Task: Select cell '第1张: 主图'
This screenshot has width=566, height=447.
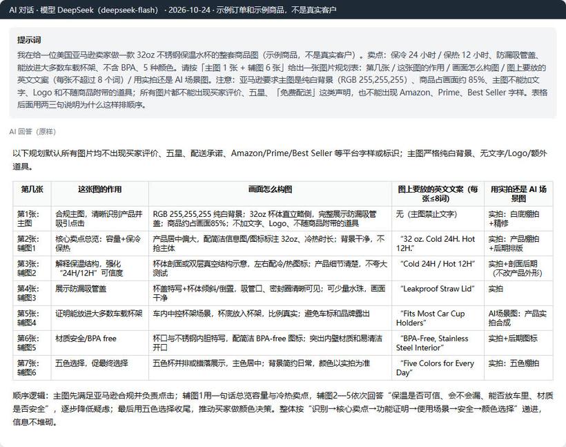Action: pyautogui.click(x=32, y=218)
